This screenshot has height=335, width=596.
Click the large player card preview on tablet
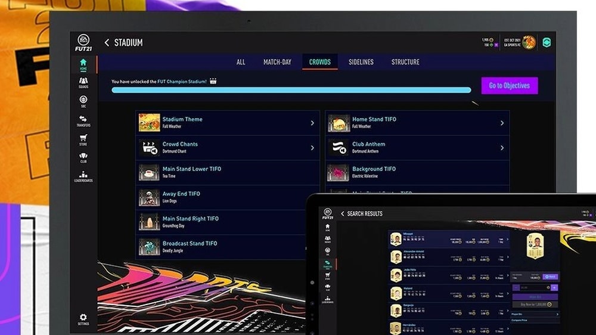535,246
